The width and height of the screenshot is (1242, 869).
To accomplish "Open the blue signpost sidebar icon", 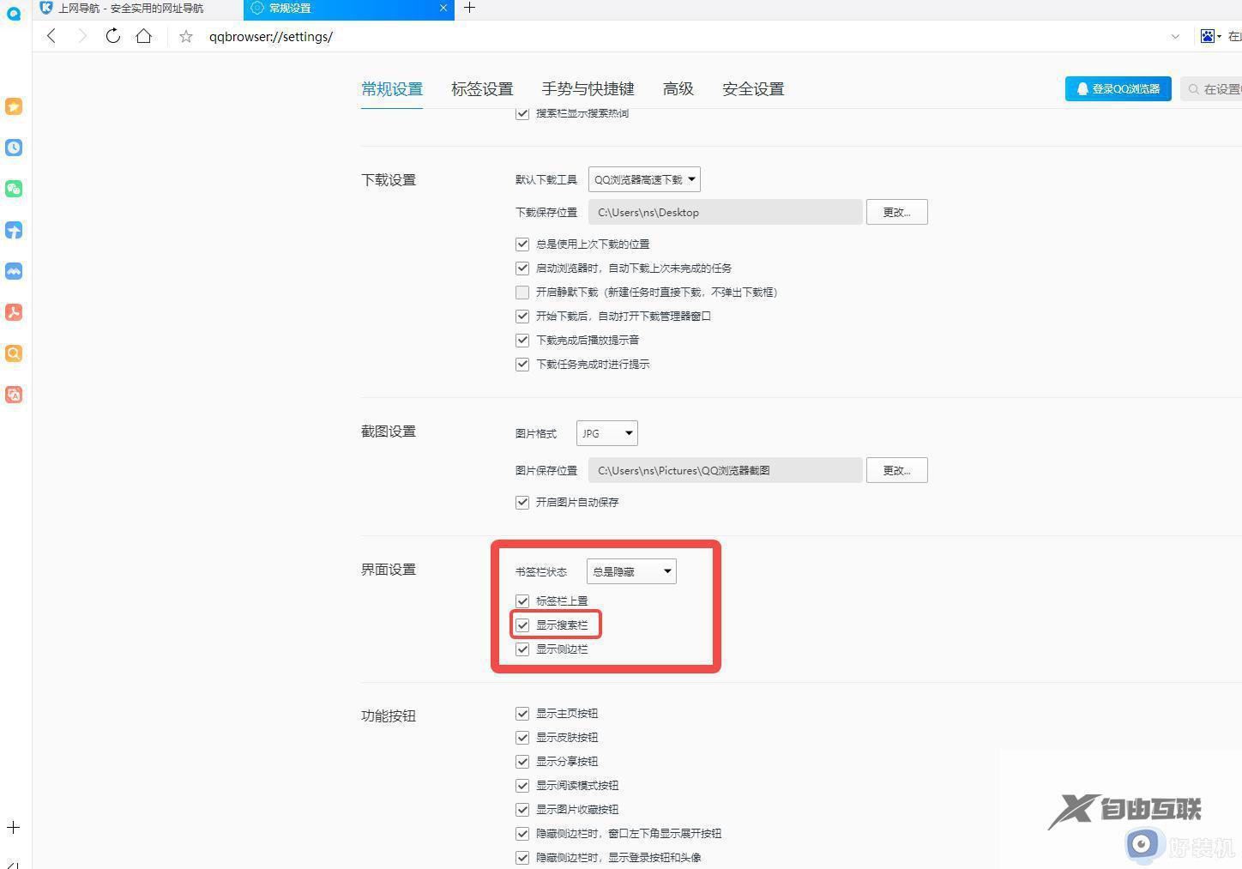I will pyautogui.click(x=14, y=230).
